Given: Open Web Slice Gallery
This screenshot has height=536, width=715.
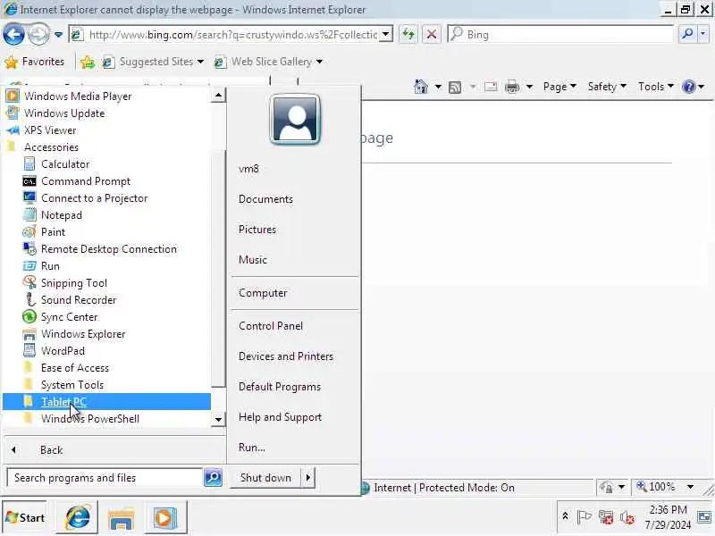Looking at the screenshot, I should point(269,62).
